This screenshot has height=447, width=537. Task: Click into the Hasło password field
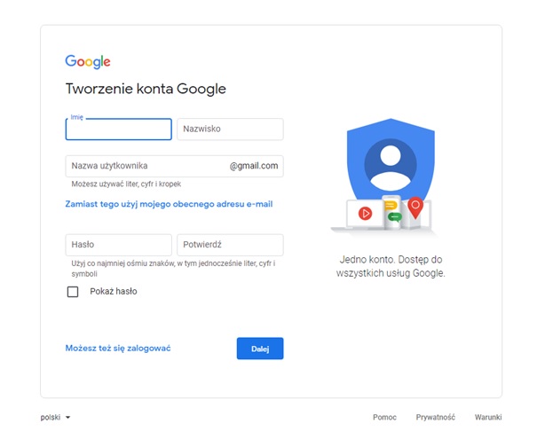118,245
